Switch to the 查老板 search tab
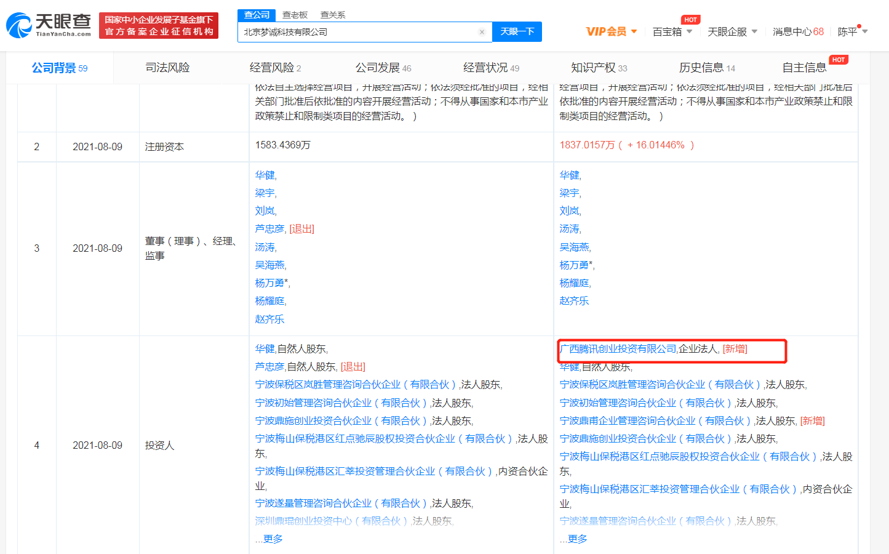The width and height of the screenshot is (889, 554). [295, 15]
